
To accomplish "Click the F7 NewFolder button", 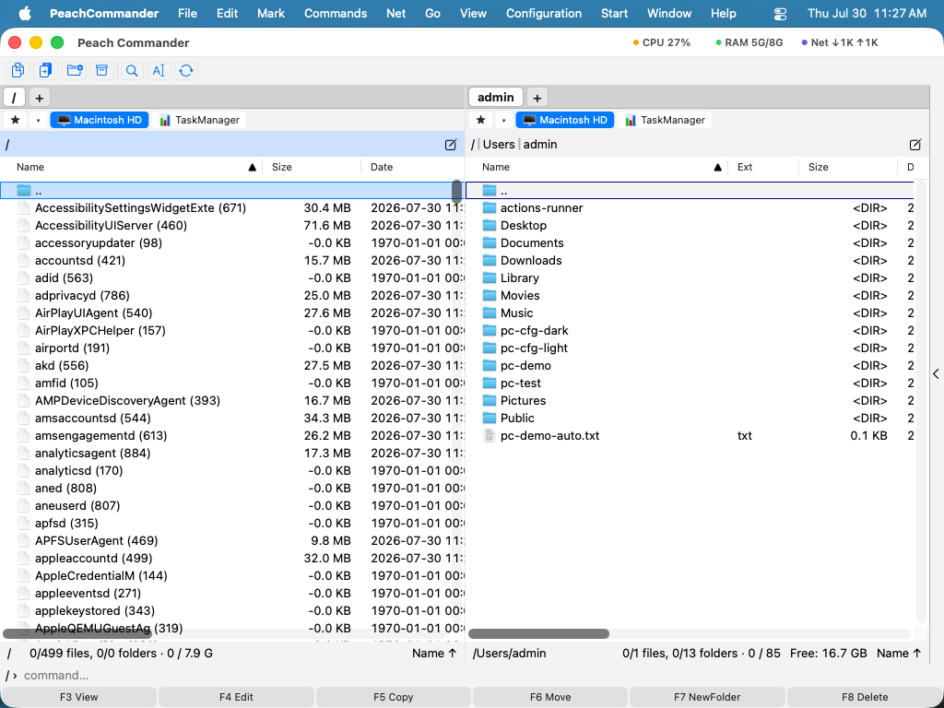I will (x=707, y=697).
